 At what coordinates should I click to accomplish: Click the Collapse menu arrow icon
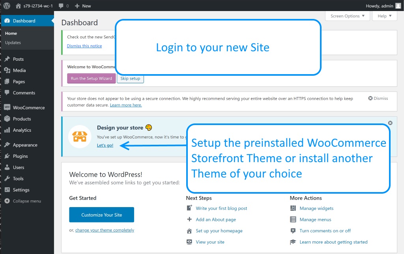coord(7,201)
